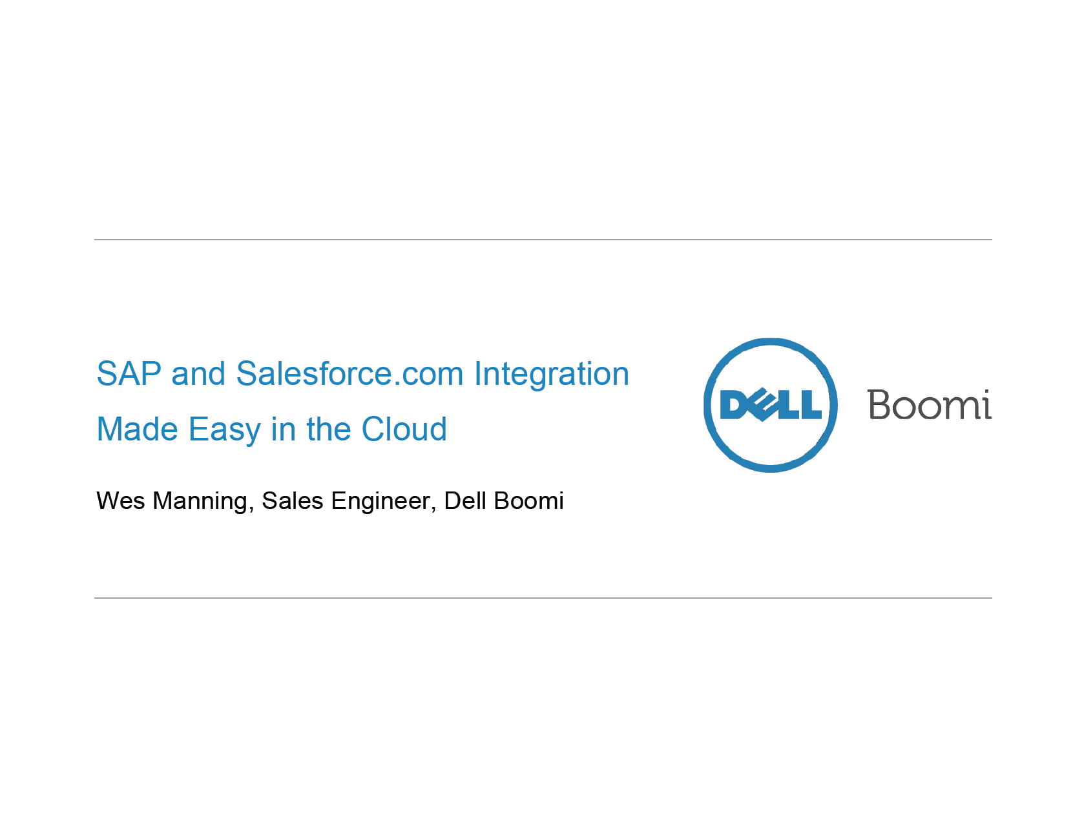Image resolution: width=1084 pixels, height=837 pixels.
Task: Select the upper horizontal divider line
Action: (x=543, y=240)
